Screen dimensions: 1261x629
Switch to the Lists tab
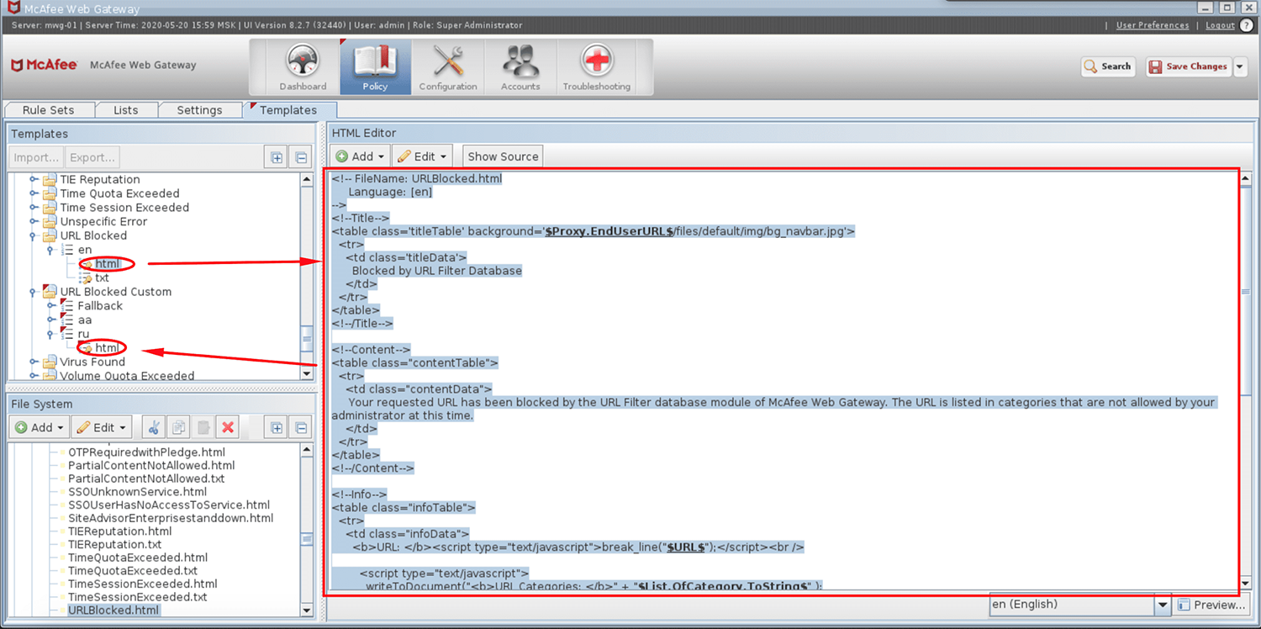tap(126, 109)
